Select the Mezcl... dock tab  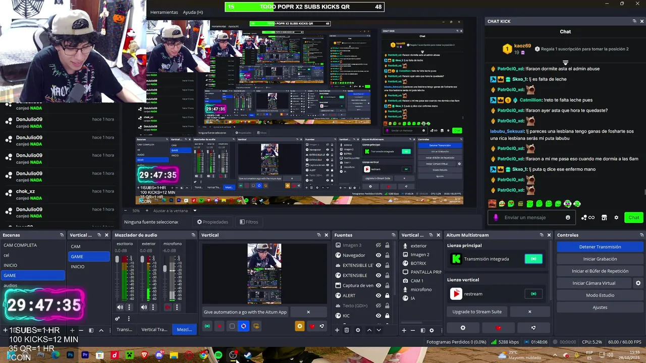pyautogui.click(x=184, y=330)
